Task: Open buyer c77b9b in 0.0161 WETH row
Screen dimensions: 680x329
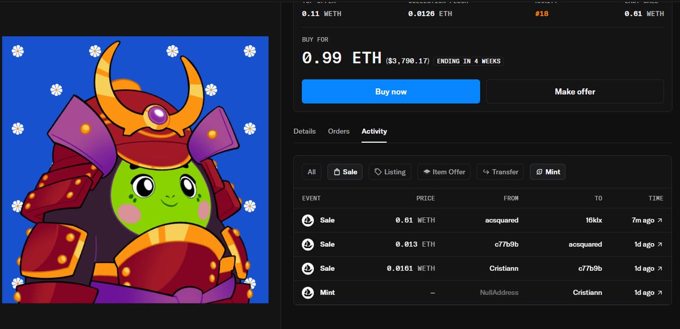Action: [590, 268]
